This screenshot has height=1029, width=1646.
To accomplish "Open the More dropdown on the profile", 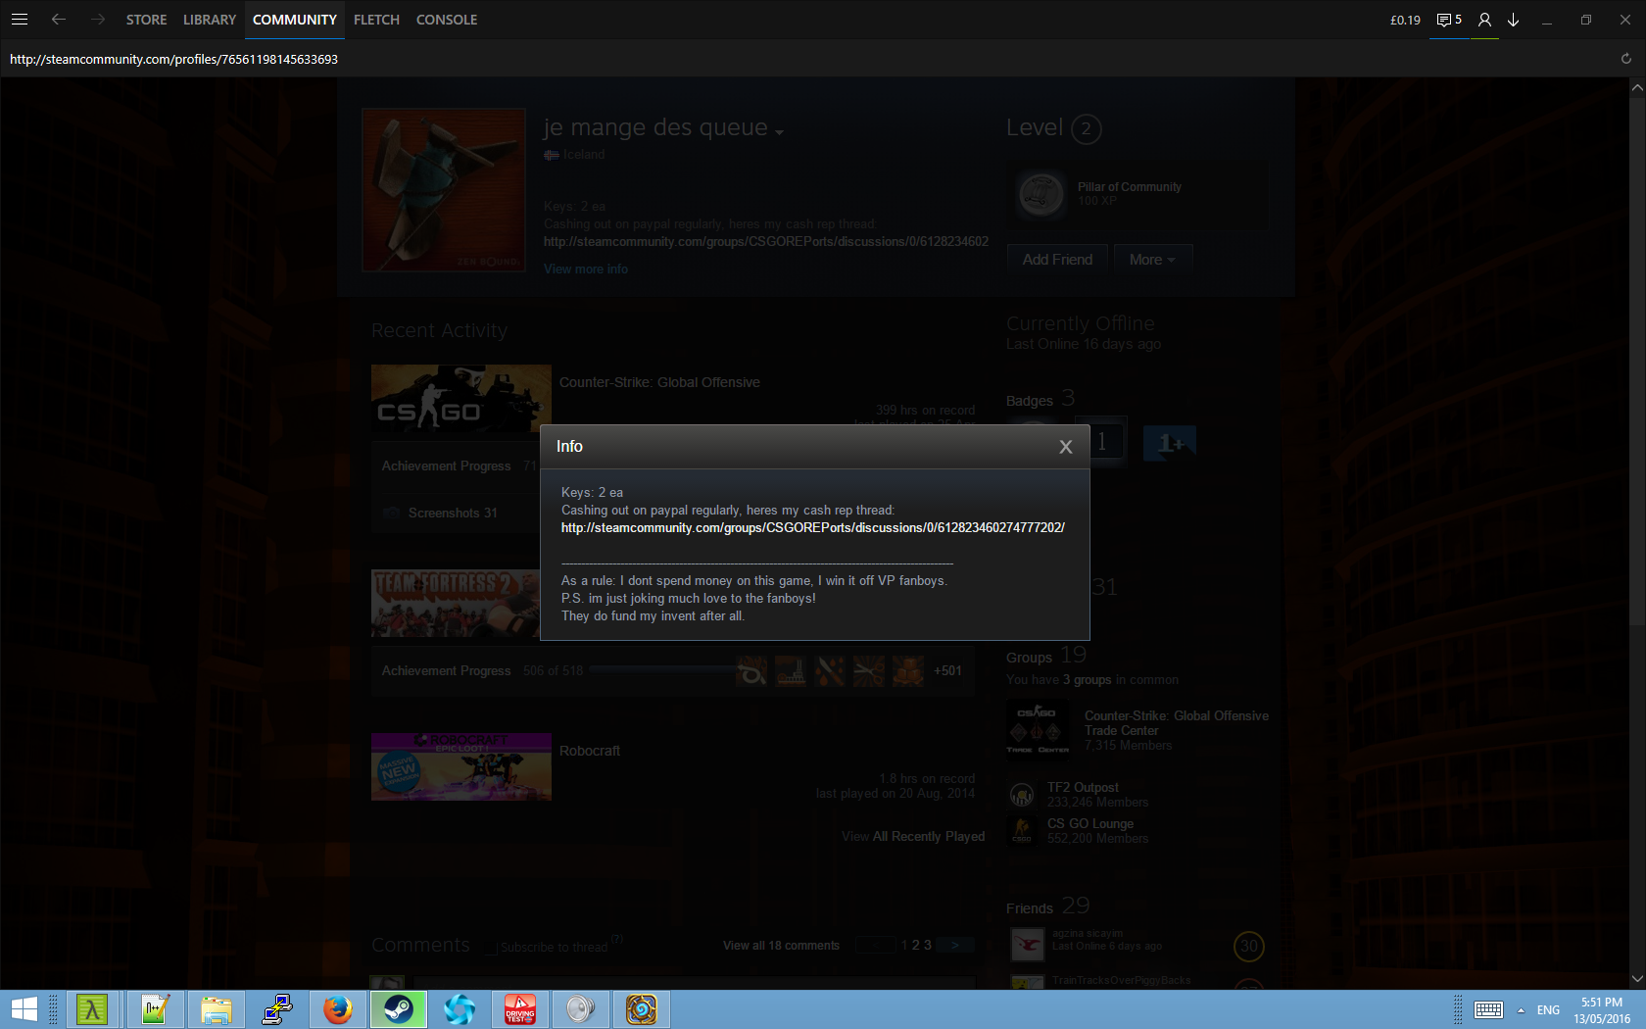I will click(x=1152, y=260).
